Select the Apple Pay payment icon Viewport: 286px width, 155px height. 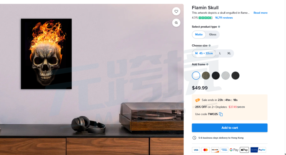(244, 150)
